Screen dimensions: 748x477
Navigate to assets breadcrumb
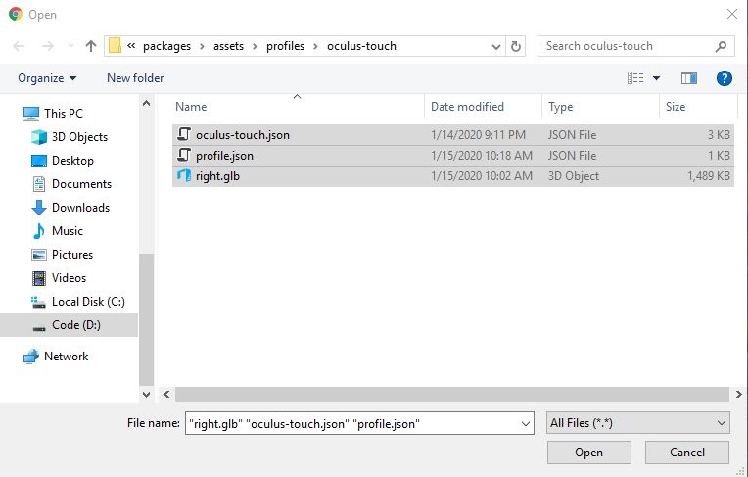point(228,46)
